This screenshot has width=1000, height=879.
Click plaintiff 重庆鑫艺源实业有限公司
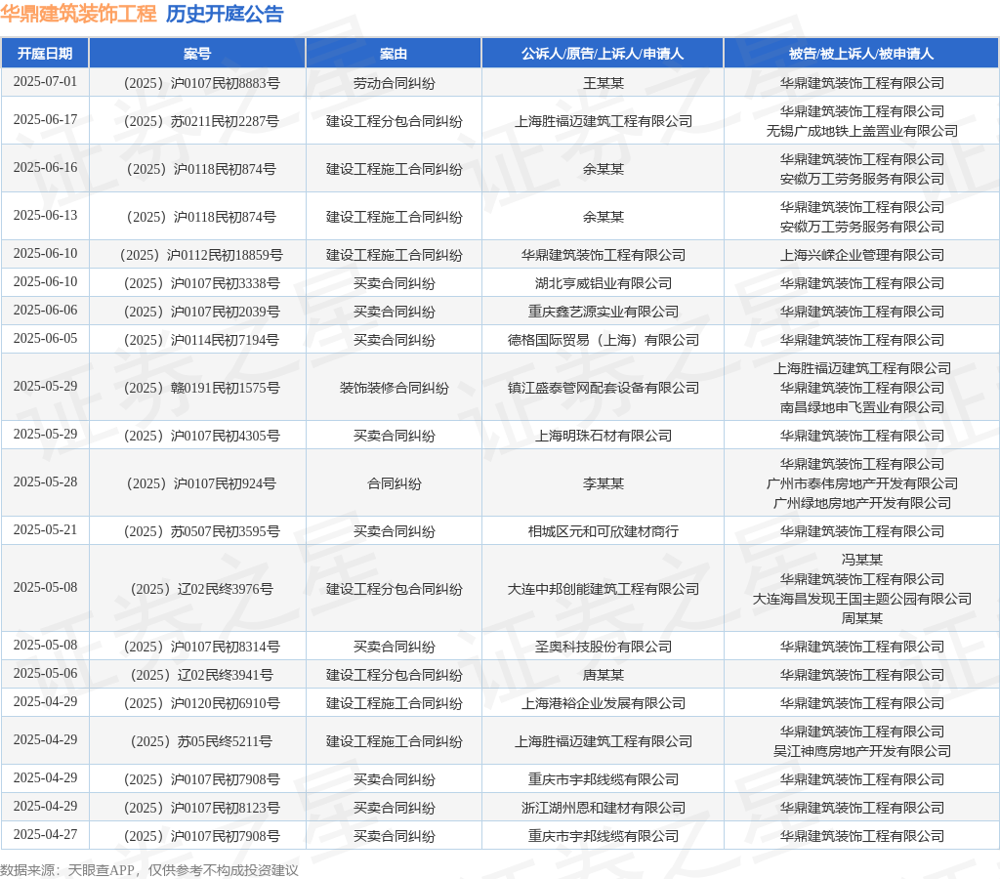point(604,312)
